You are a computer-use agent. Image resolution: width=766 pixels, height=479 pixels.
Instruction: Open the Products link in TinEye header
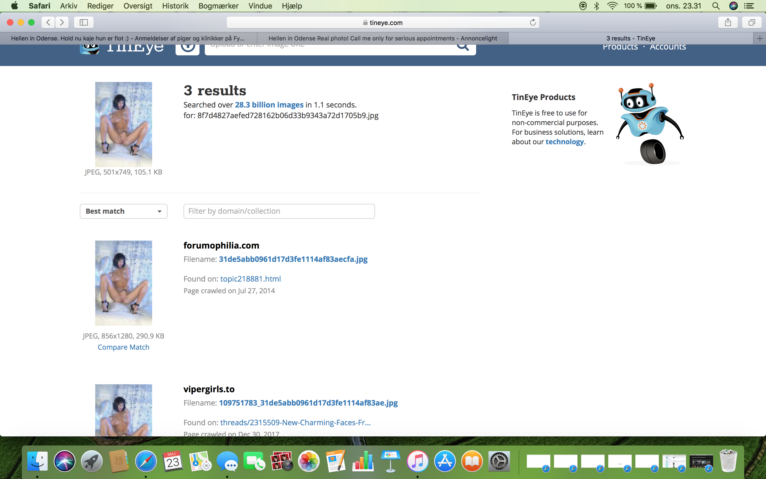click(620, 47)
